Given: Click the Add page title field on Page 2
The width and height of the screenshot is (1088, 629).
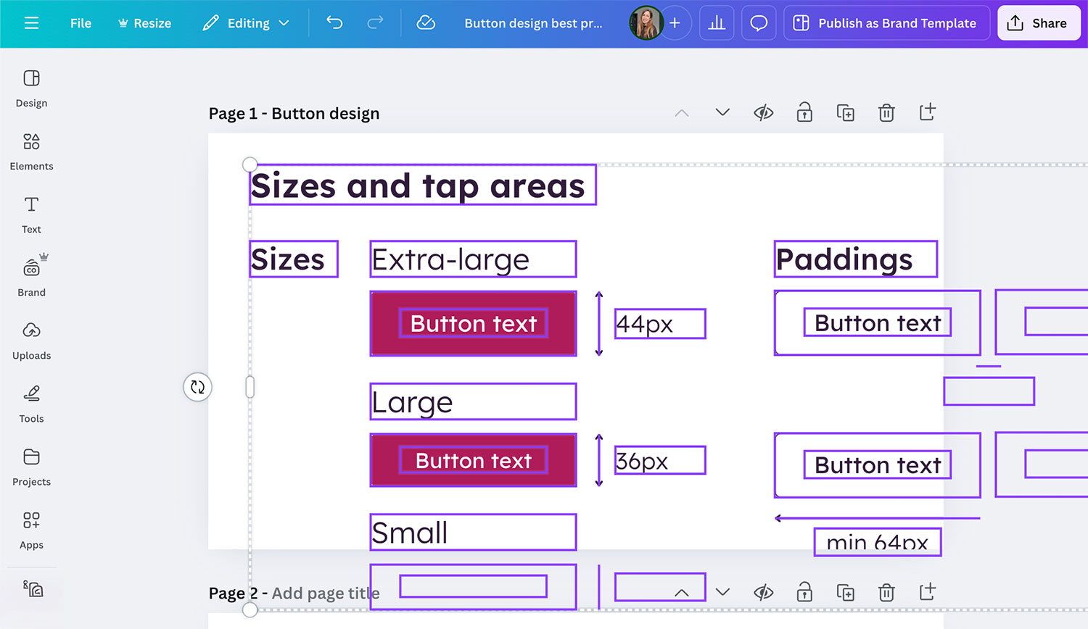Looking at the screenshot, I should click(325, 592).
